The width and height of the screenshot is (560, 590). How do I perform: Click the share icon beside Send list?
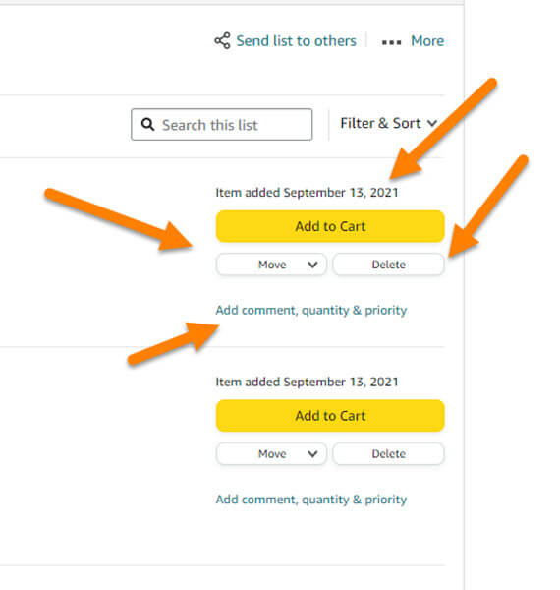pos(222,40)
